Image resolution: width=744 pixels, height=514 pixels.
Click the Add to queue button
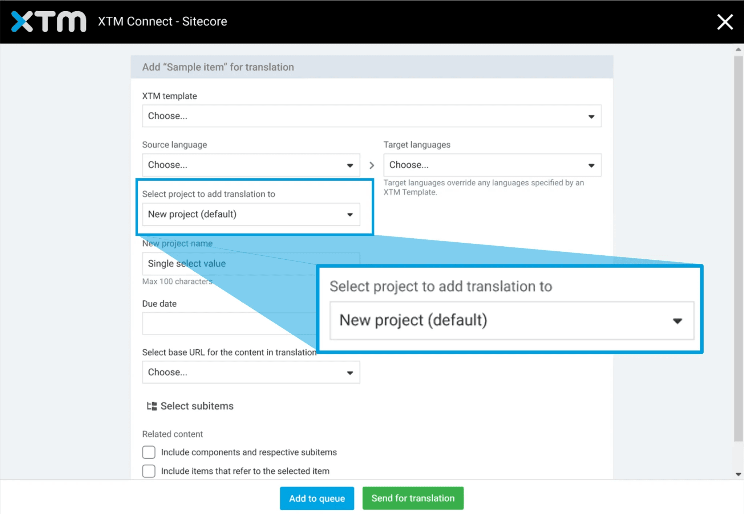point(316,498)
